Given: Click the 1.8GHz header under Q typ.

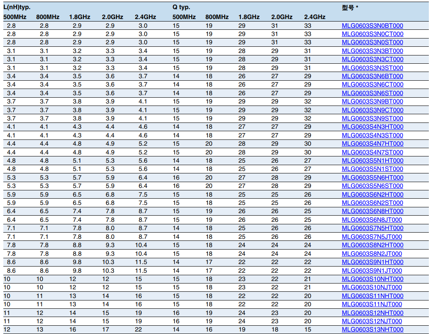Looking at the screenshot, I should click(249, 17).
